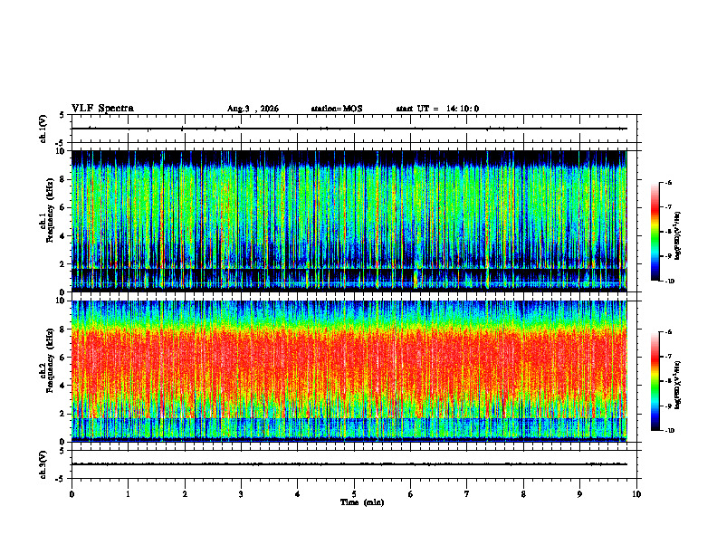Click time-axis tick label "9"
This screenshot has height=554, width=717.
pos(579,494)
